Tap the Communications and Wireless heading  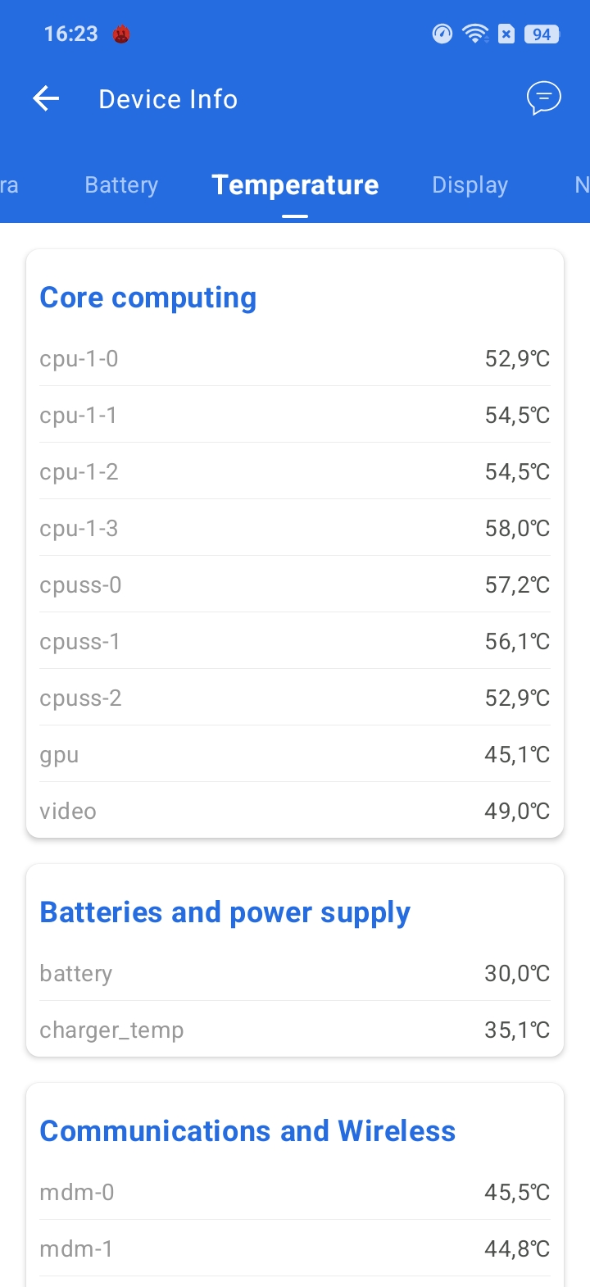(247, 1131)
